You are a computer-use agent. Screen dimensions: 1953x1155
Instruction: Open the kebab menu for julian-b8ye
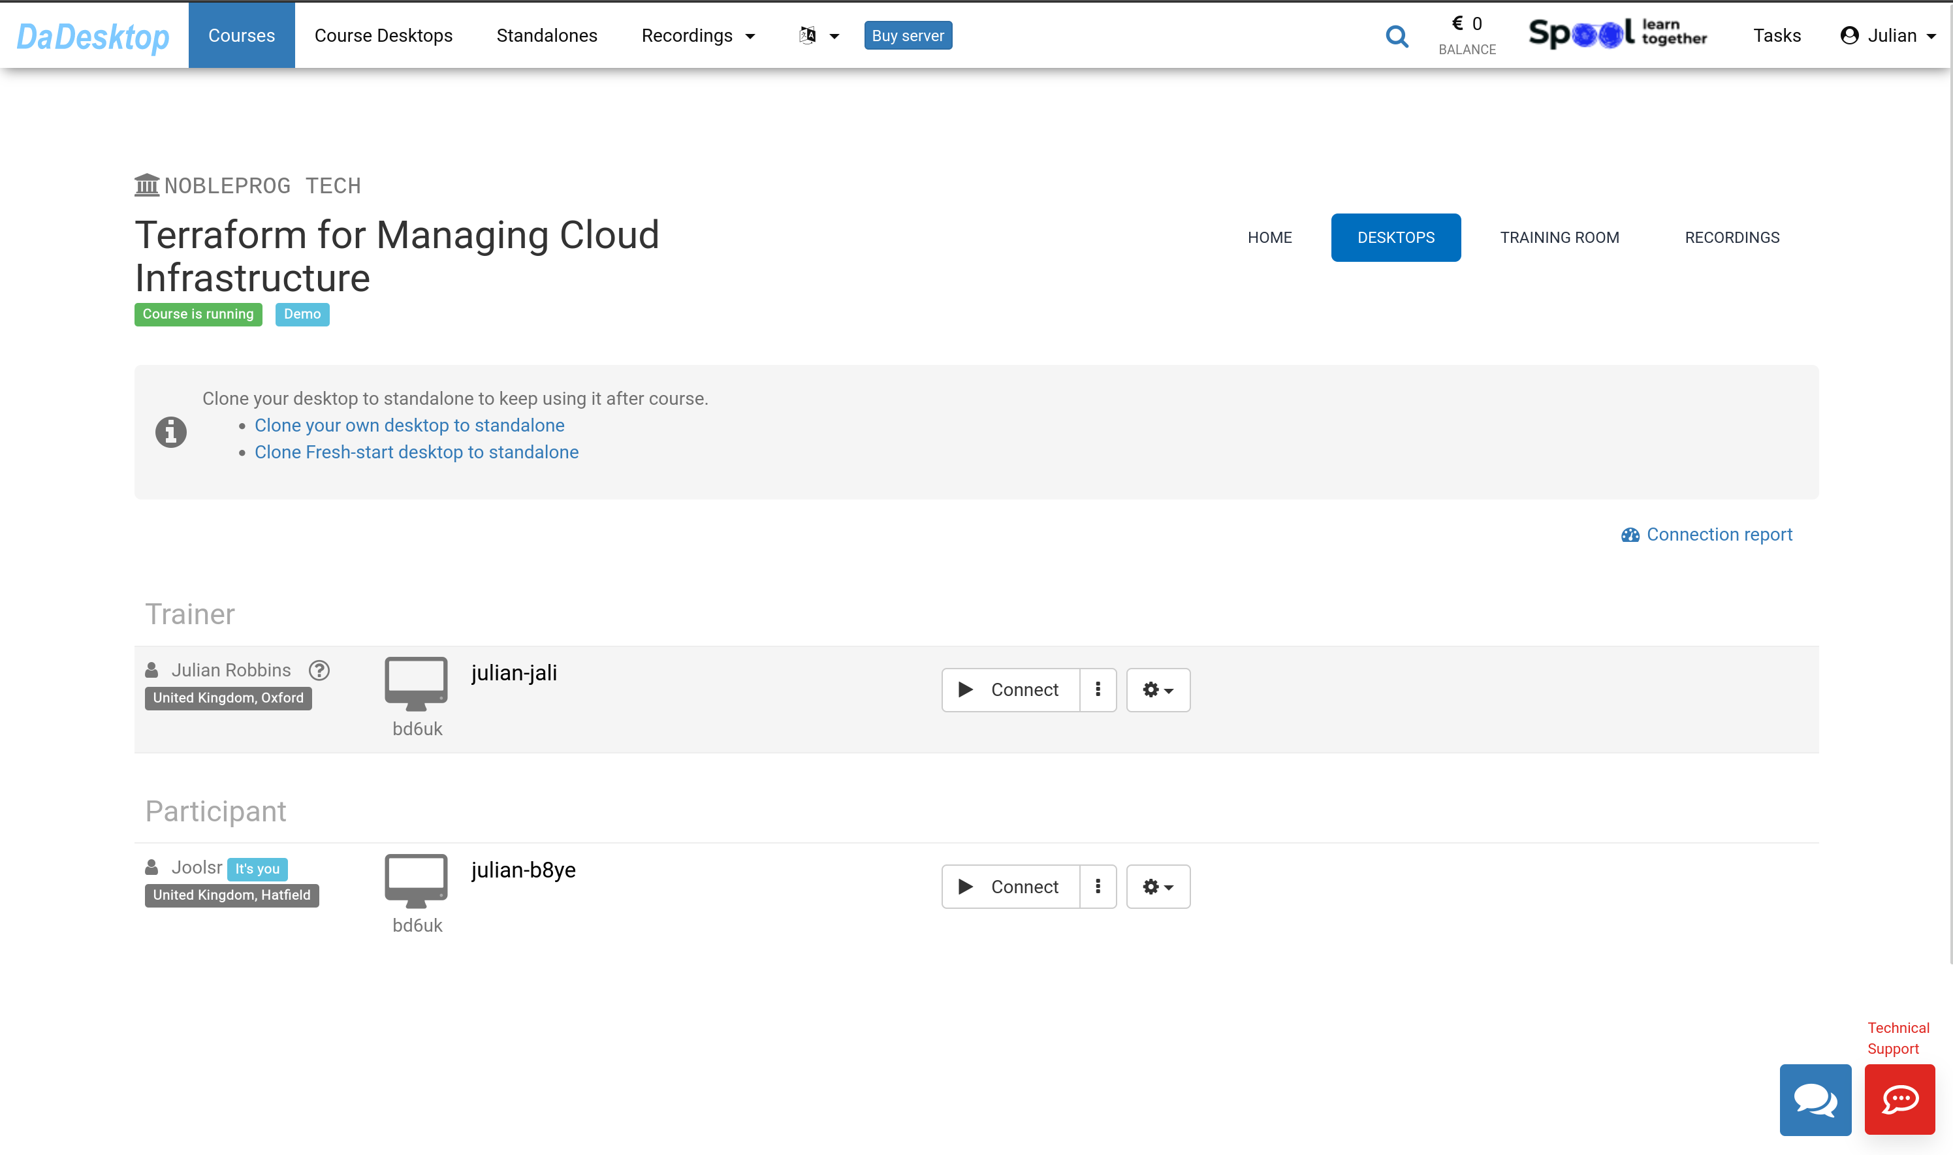[1098, 887]
